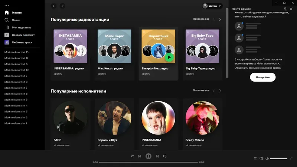Open INSTASAMKA radio cover thumbnail
This screenshot has width=297, height=167.
[x=71, y=46]
